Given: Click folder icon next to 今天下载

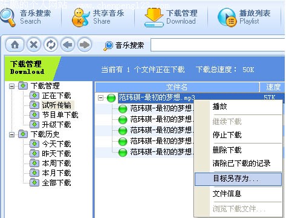Looking at the screenshot, I should [34, 144].
